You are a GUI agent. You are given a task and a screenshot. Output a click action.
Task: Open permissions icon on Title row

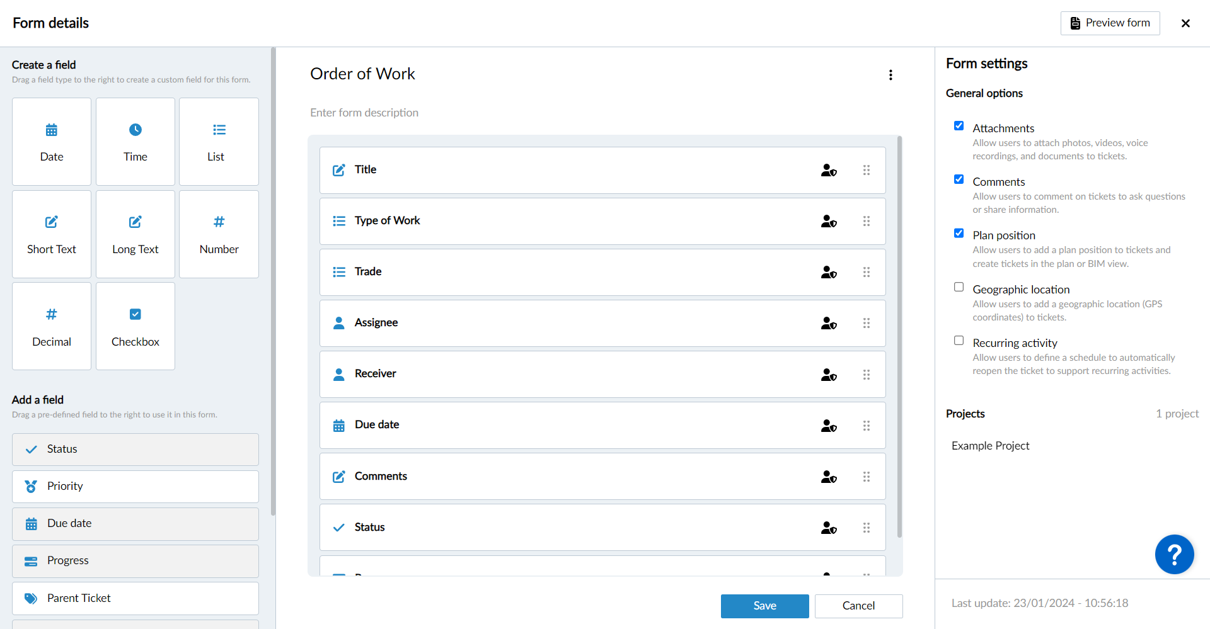click(829, 170)
